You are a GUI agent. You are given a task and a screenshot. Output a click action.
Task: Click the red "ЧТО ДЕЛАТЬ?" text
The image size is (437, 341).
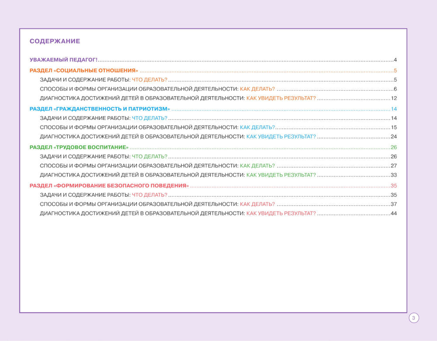tap(149, 195)
